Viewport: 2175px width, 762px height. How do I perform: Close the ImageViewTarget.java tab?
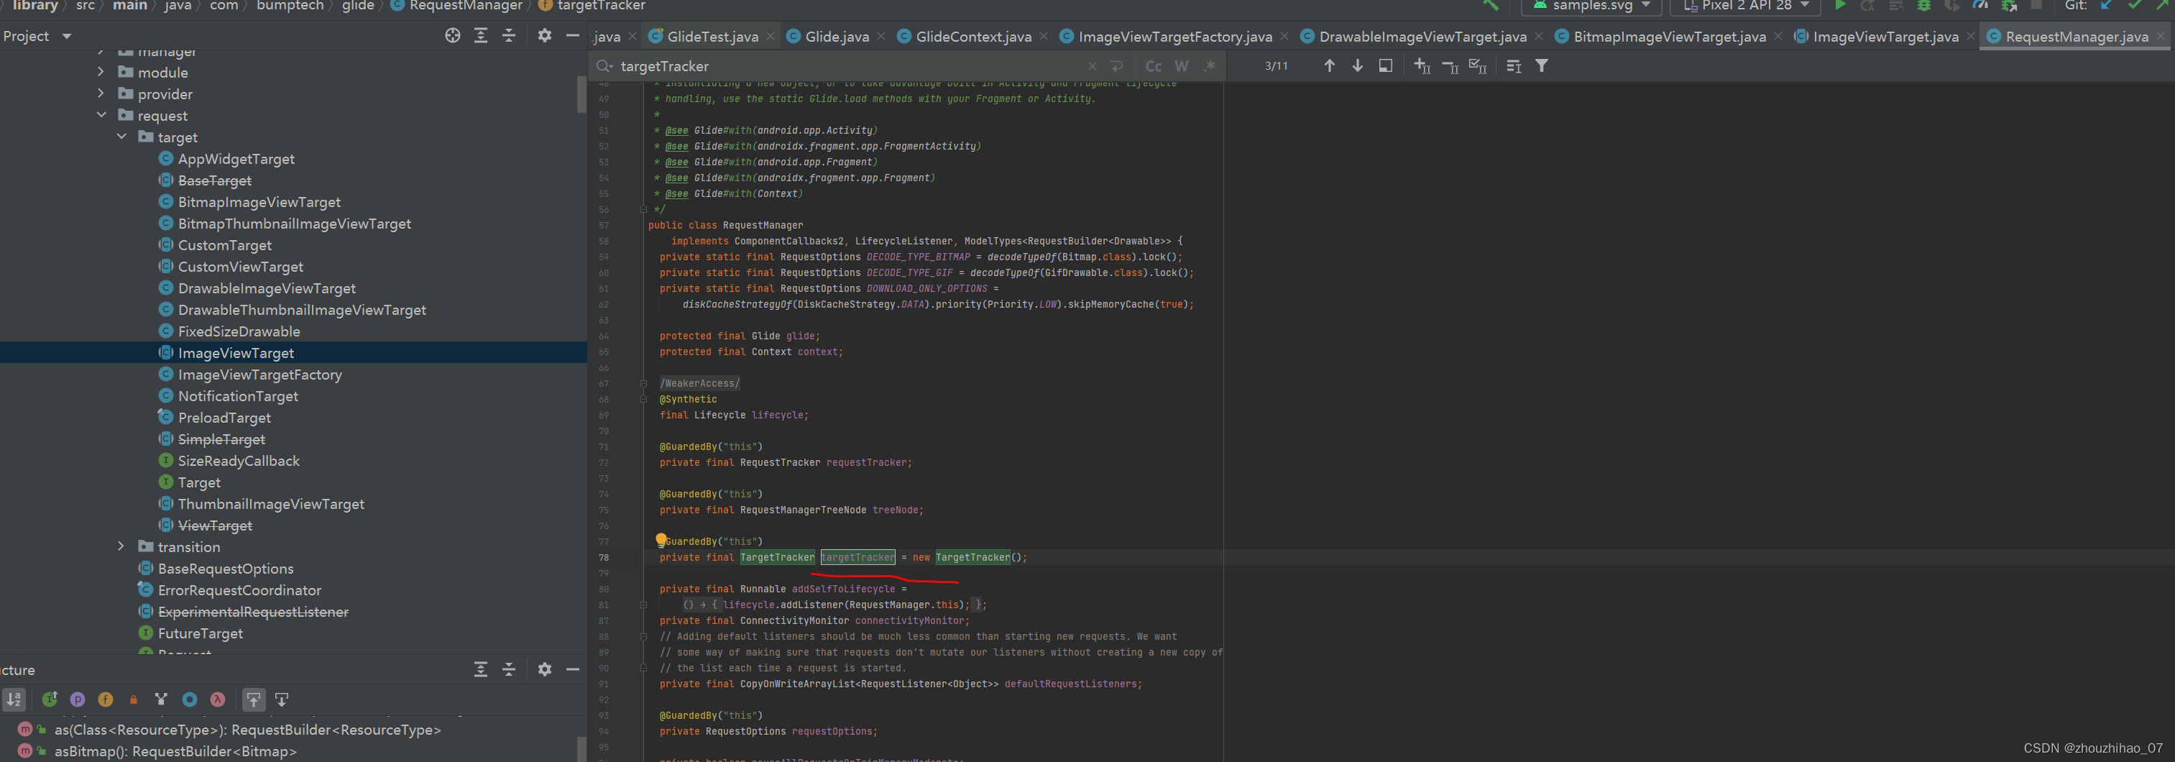point(1971,37)
